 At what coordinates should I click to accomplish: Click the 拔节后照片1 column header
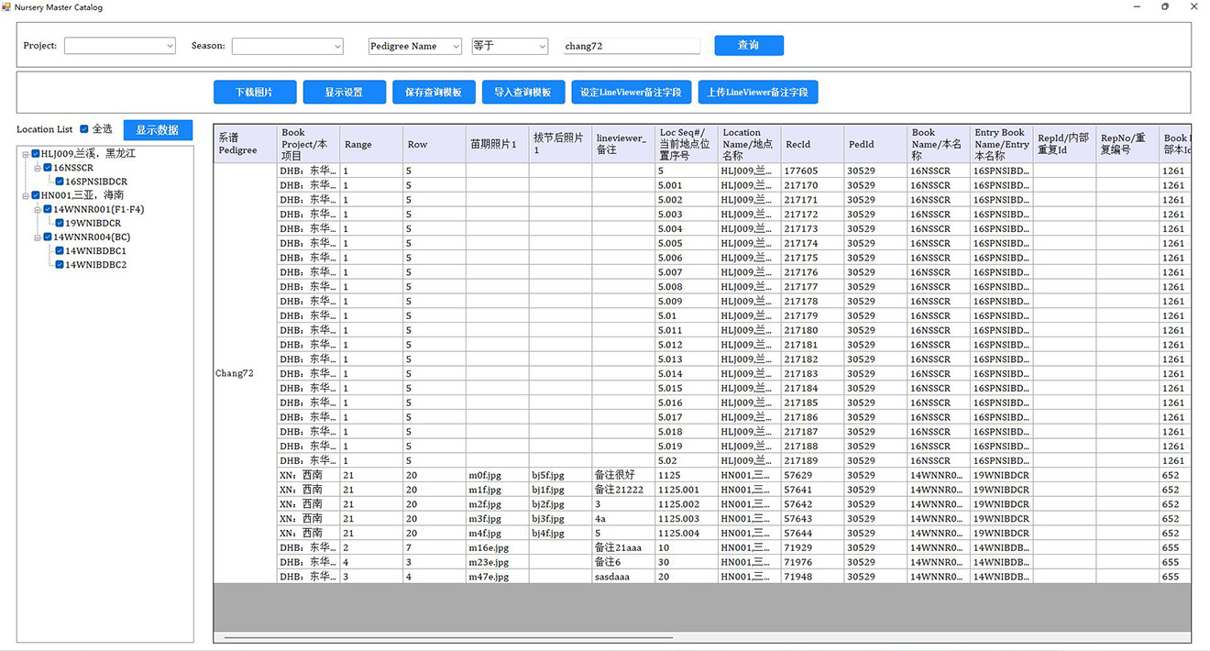560,144
